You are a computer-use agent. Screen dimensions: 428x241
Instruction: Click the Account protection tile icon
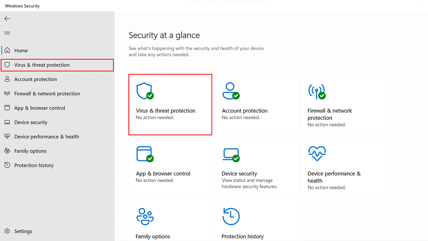pos(230,91)
